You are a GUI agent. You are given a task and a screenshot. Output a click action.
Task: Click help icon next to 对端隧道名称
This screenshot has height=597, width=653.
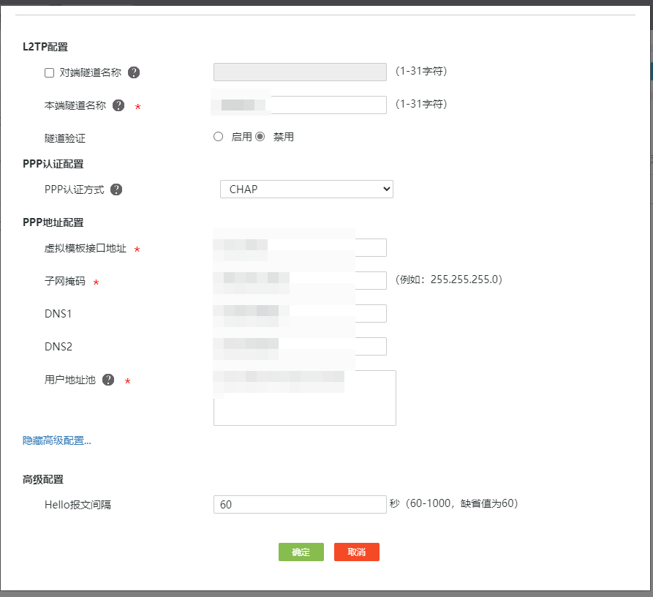click(134, 72)
